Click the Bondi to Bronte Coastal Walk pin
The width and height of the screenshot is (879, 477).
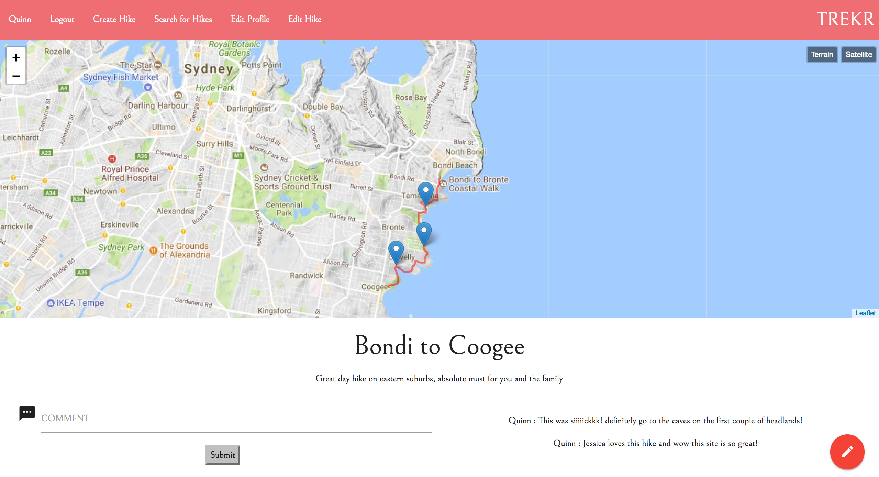tap(443, 183)
